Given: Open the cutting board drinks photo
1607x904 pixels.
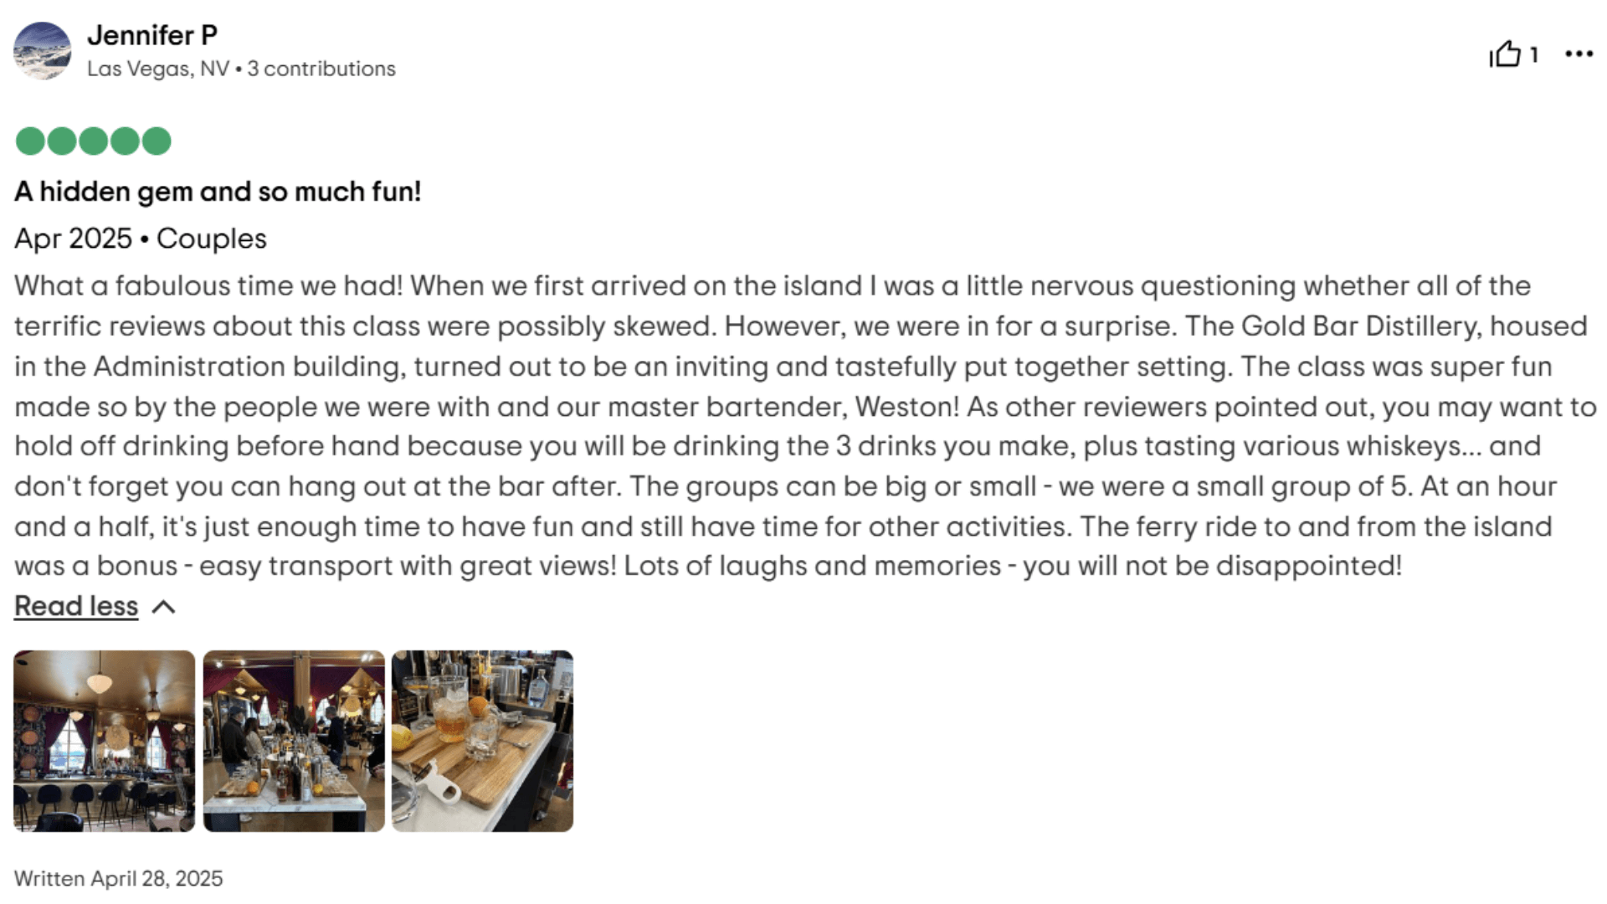Looking at the screenshot, I should pyautogui.click(x=482, y=741).
